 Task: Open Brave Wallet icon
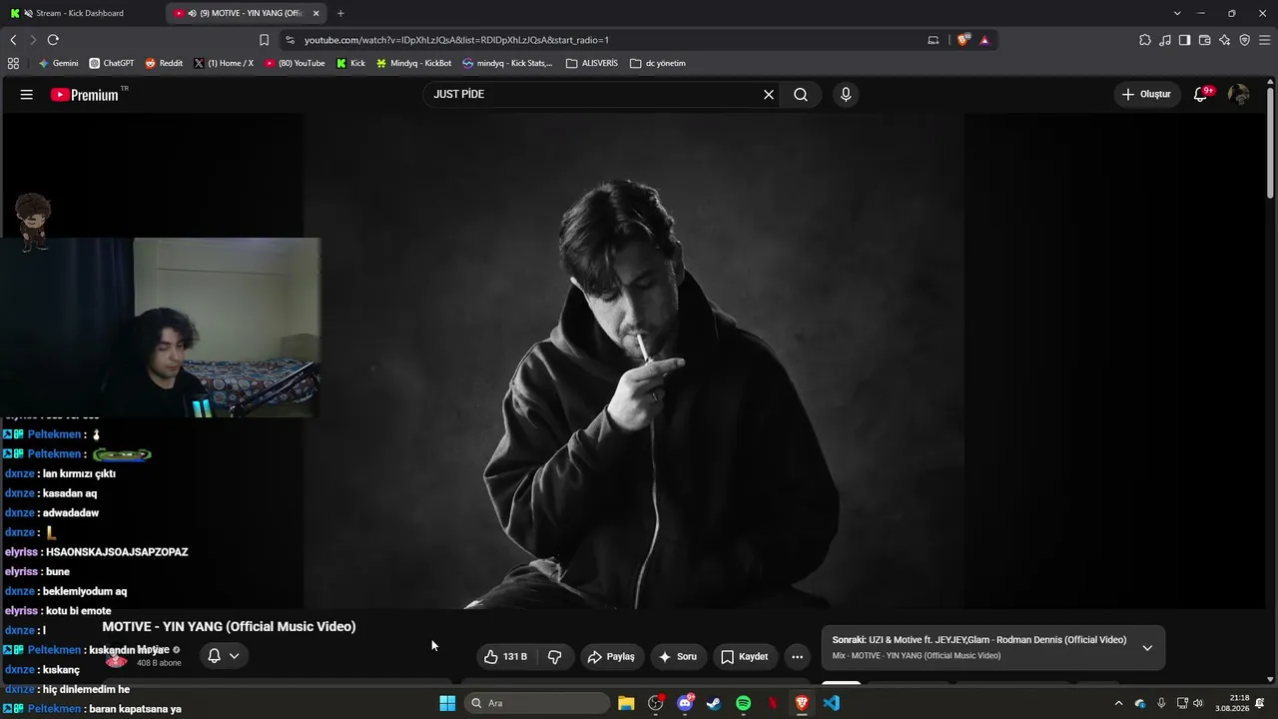(1204, 40)
